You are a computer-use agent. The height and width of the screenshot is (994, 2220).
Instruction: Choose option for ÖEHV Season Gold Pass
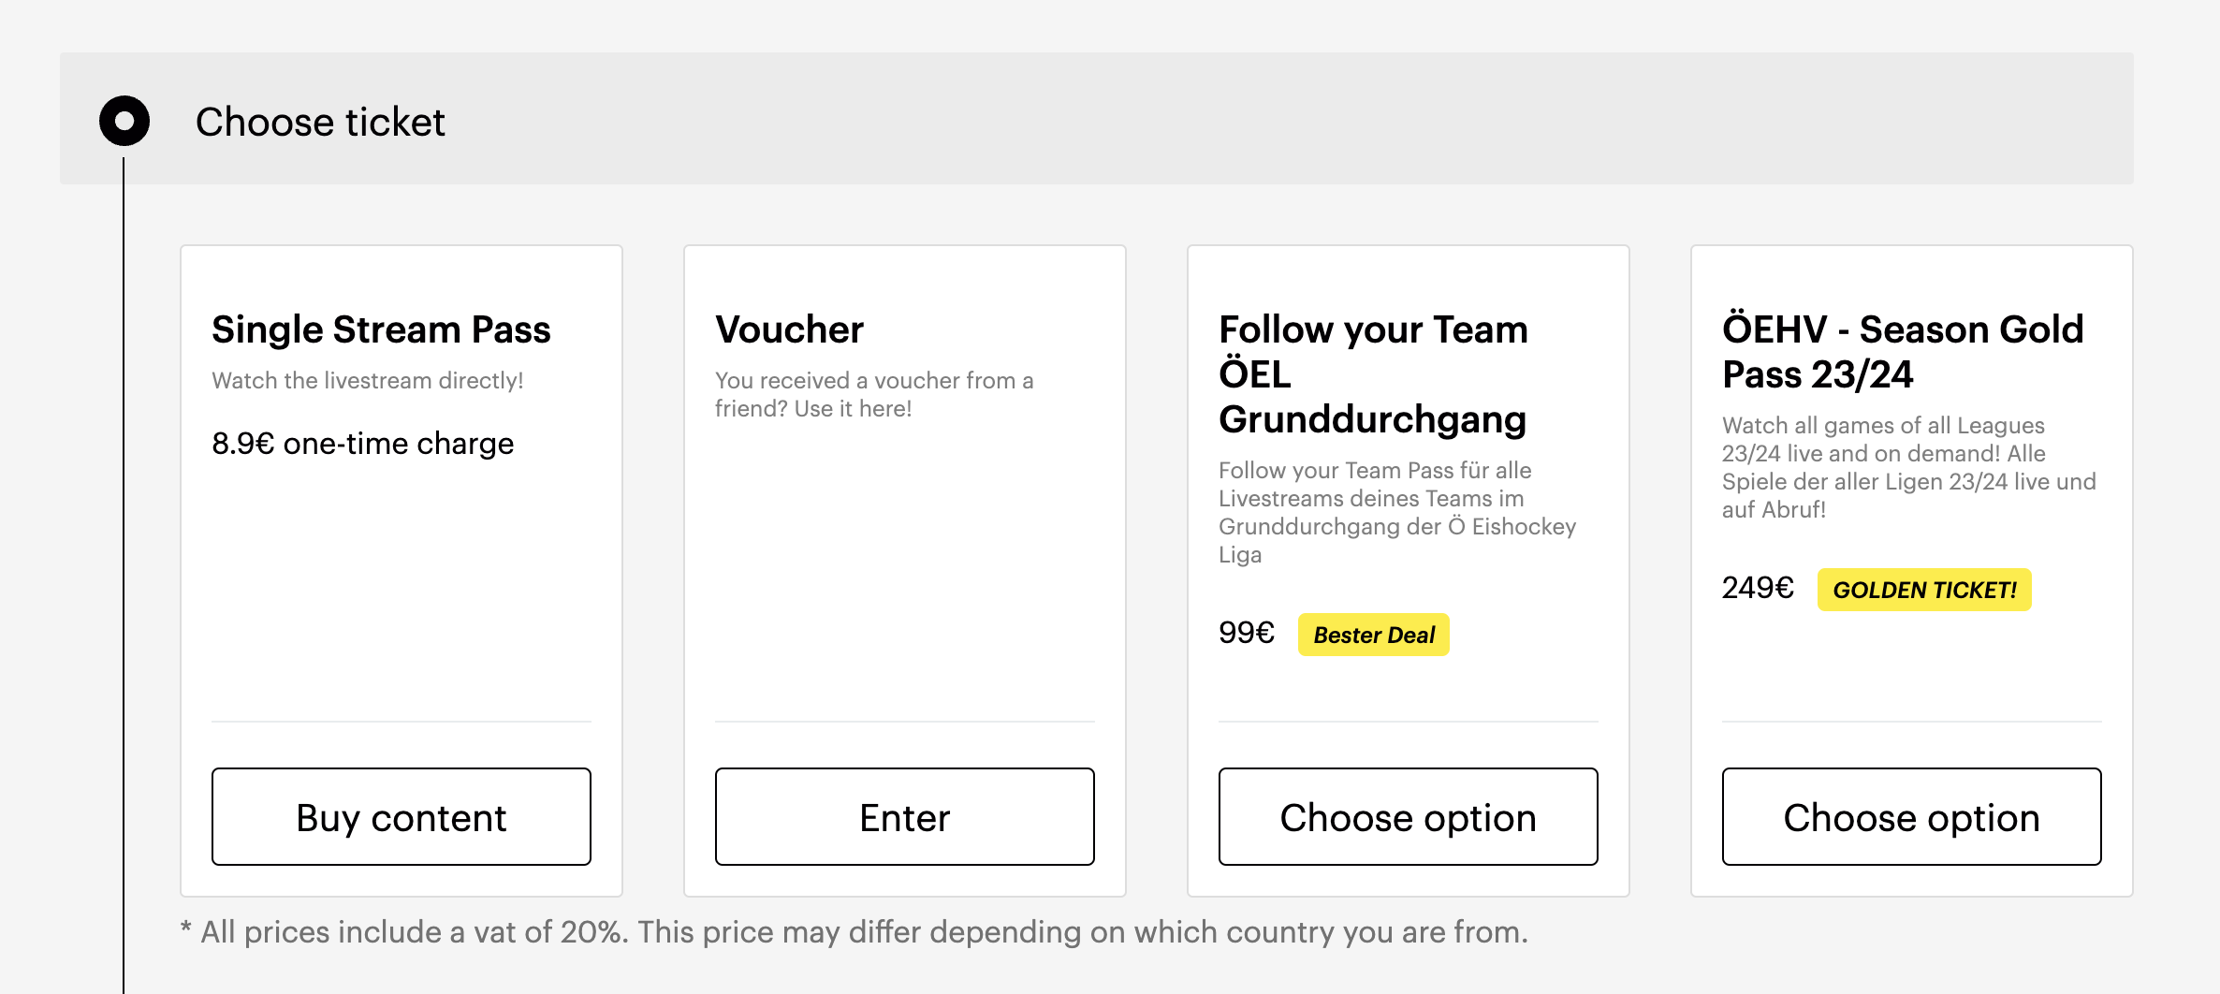[x=1911, y=816]
